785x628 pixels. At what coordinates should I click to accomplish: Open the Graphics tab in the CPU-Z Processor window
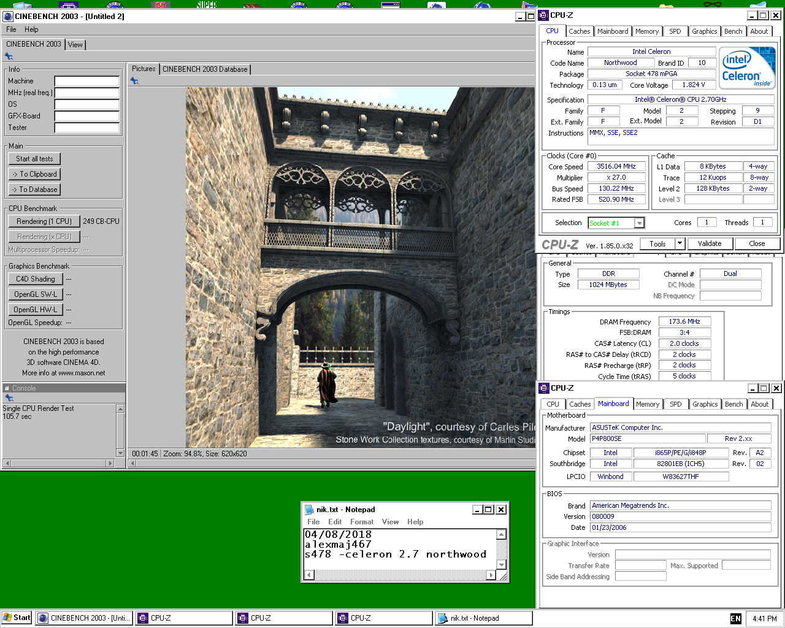click(705, 31)
